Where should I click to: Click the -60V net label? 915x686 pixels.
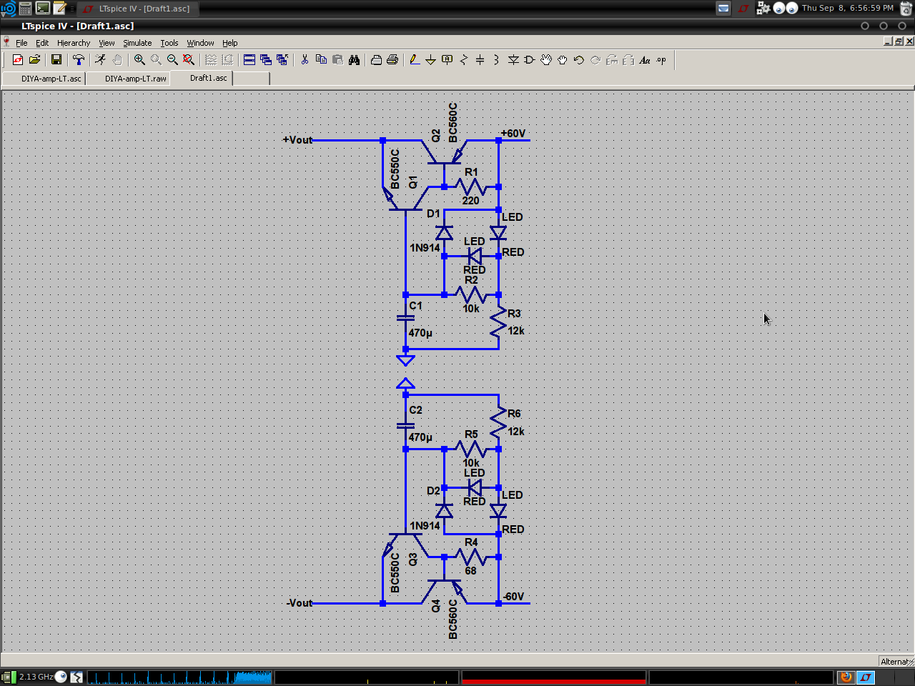point(513,597)
